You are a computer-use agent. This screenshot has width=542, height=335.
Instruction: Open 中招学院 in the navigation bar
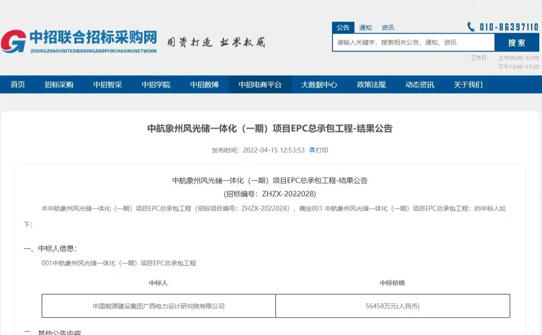(x=156, y=85)
